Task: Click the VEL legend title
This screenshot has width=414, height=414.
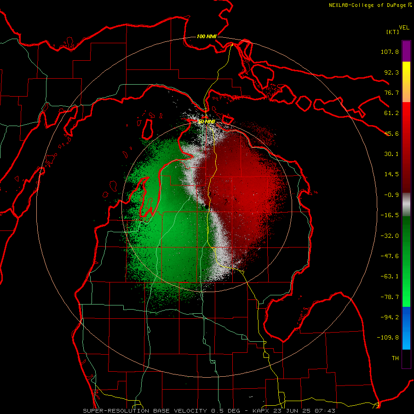Action: tap(404, 28)
